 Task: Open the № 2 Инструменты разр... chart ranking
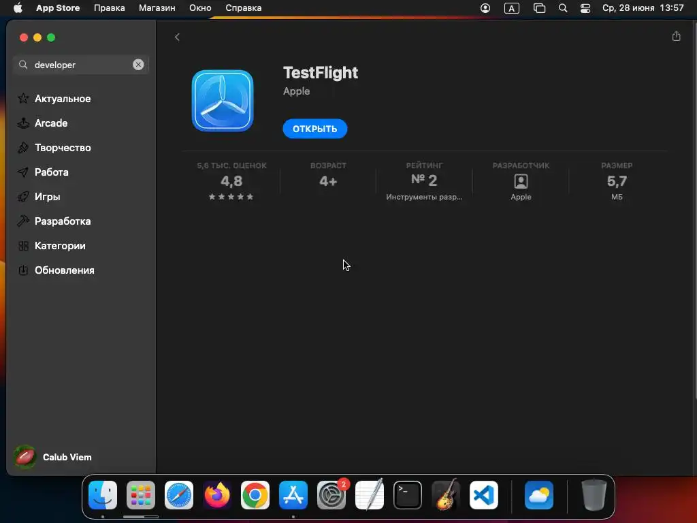[x=424, y=181]
